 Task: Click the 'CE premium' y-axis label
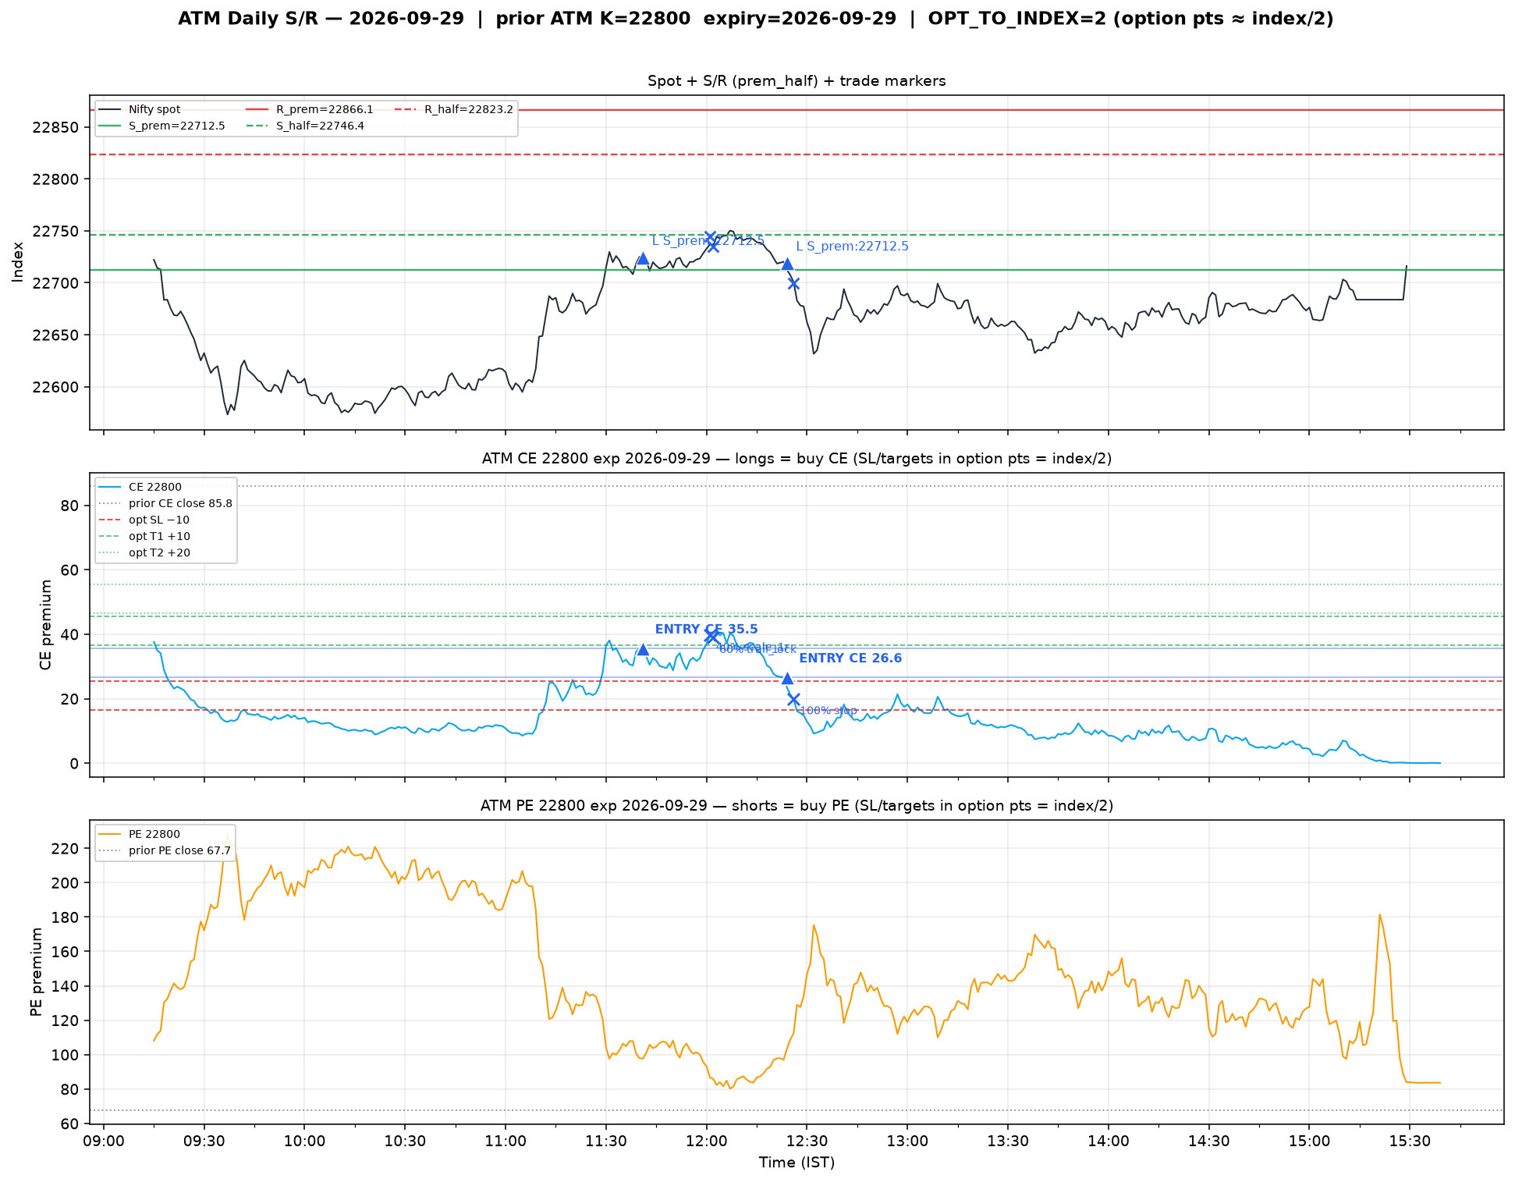(45, 625)
